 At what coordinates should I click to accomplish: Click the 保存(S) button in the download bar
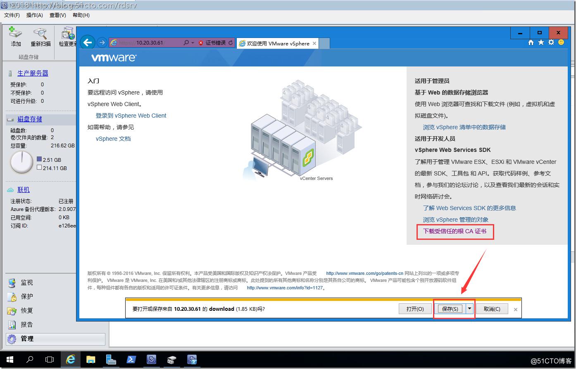(x=450, y=308)
